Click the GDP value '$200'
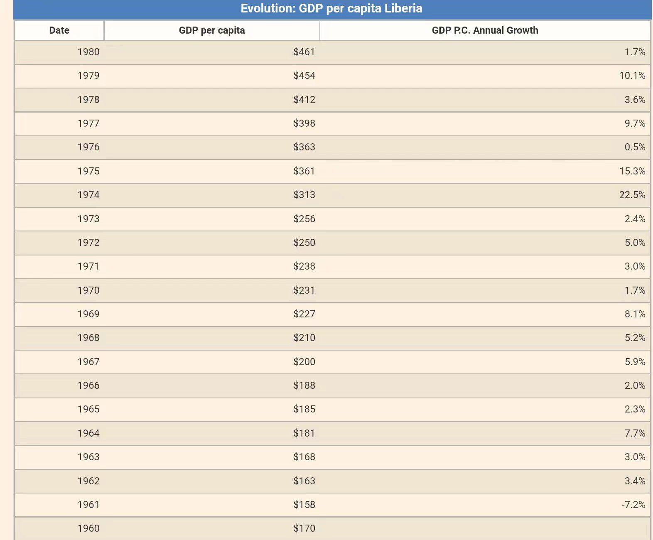Viewport: 653px width, 540px height. point(304,362)
